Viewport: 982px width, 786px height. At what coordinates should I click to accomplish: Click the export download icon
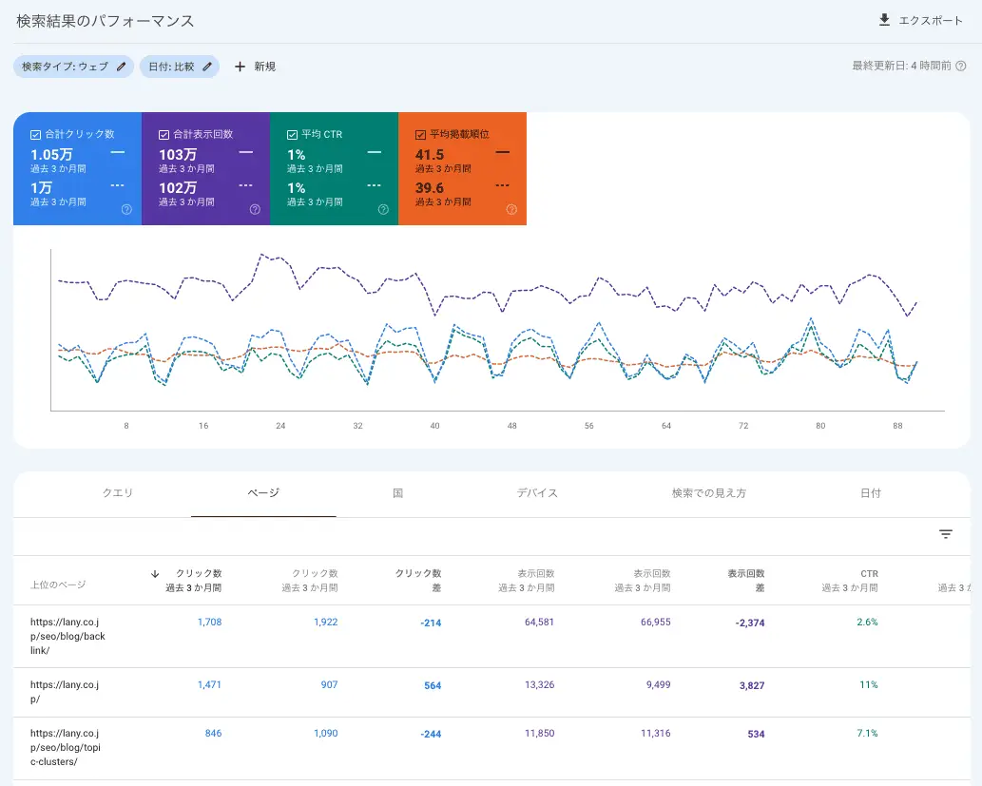[884, 20]
